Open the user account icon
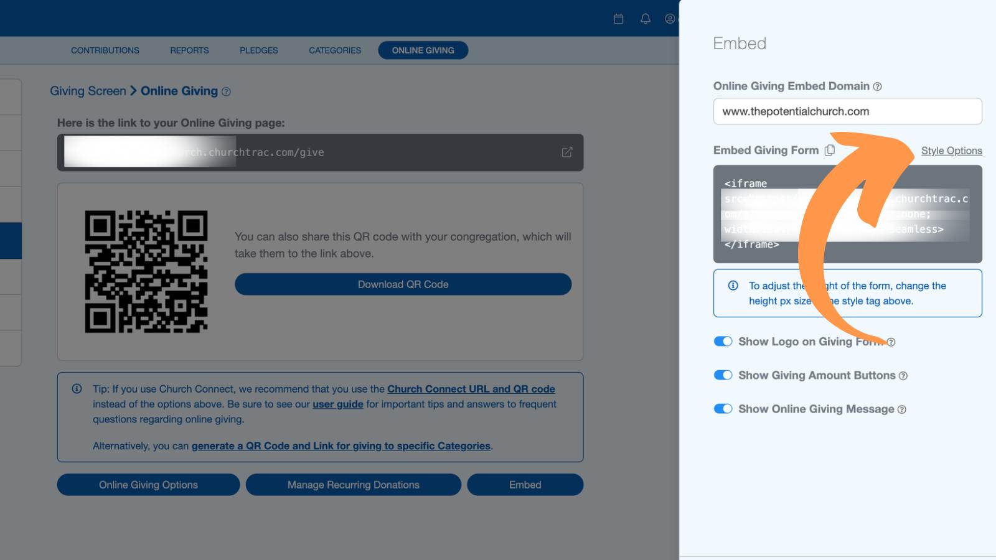996x560 pixels. [x=670, y=19]
